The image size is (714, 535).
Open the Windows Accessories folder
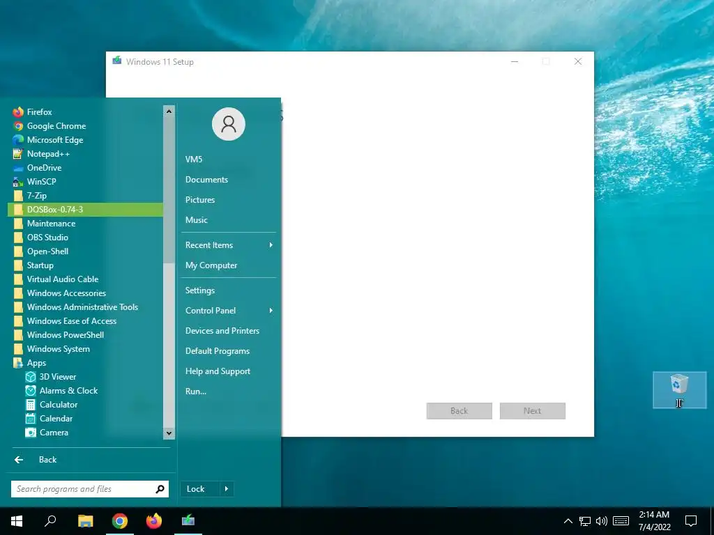click(x=85, y=293)
